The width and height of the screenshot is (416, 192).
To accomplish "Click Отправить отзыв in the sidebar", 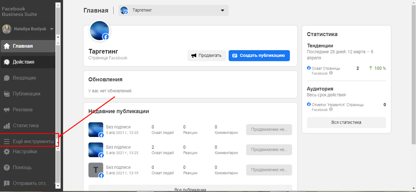I will coord(28,183).
